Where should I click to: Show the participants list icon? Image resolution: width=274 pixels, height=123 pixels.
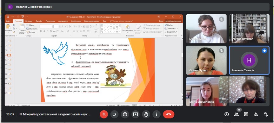(x=236, y=114)
